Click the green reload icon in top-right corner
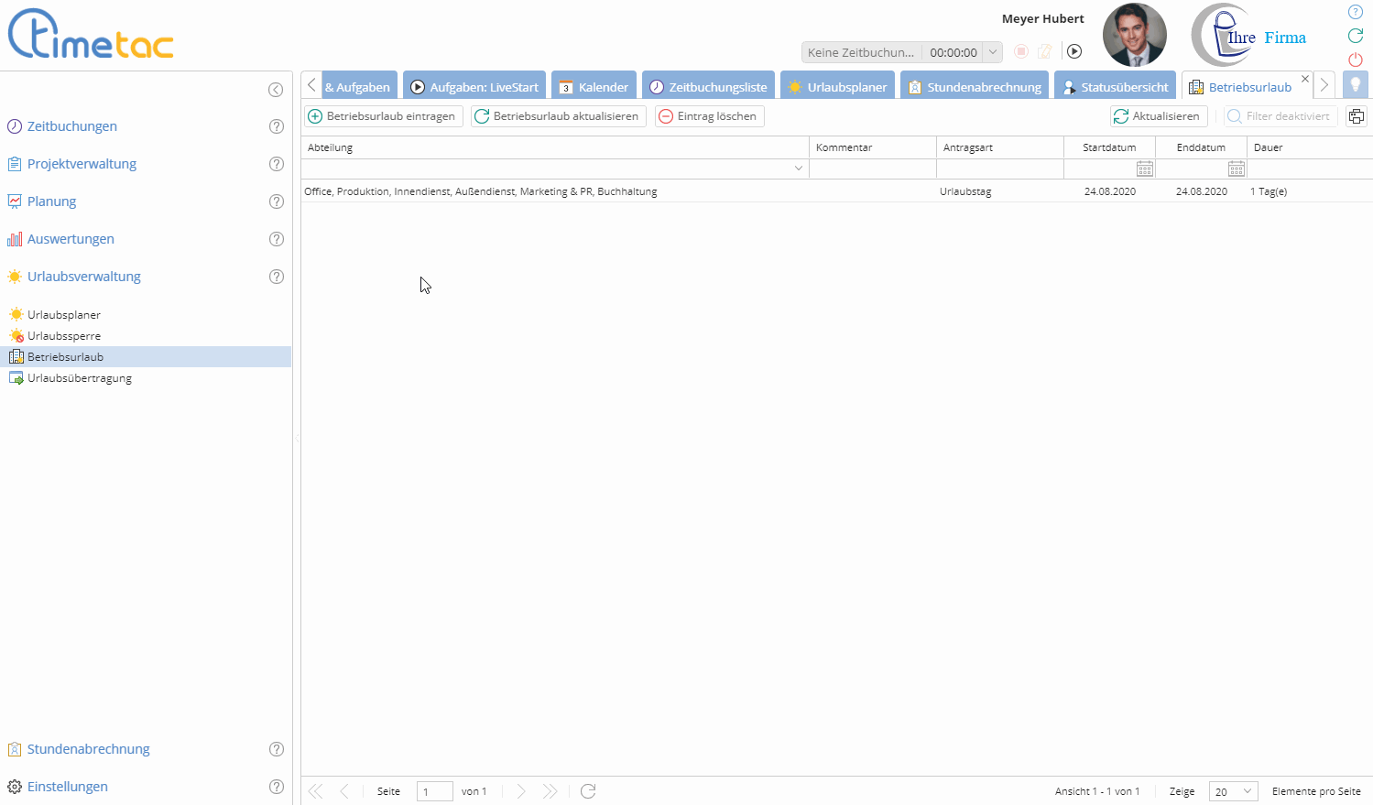The image size is (1373, 805). [1356, 36]
